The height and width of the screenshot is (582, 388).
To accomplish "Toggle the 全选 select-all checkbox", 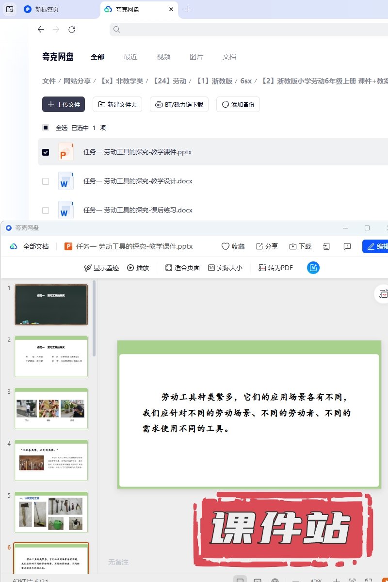I will (46, 128).
